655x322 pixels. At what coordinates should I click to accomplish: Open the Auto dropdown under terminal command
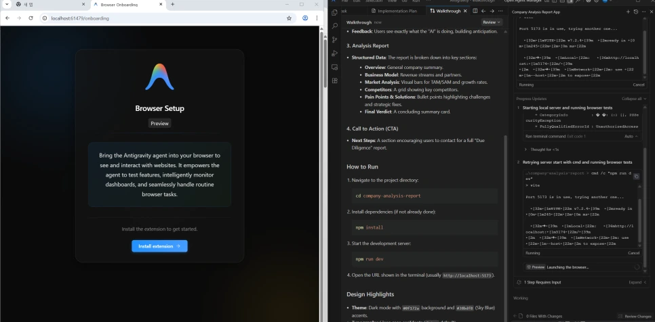631,136
